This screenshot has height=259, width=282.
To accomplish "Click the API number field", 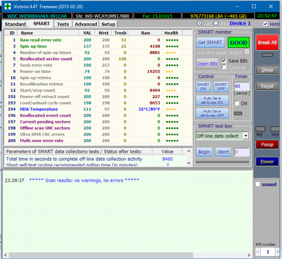I will [268, 252].
